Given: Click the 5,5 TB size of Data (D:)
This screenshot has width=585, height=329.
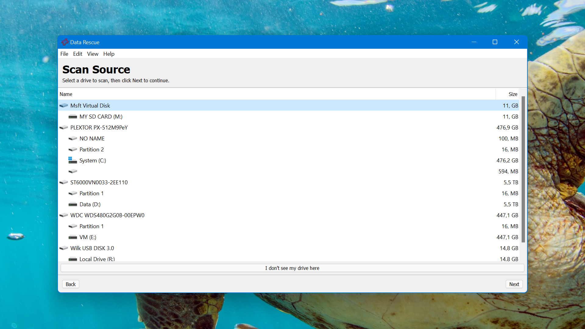Looking at the screenshot, I should point(511,204).
